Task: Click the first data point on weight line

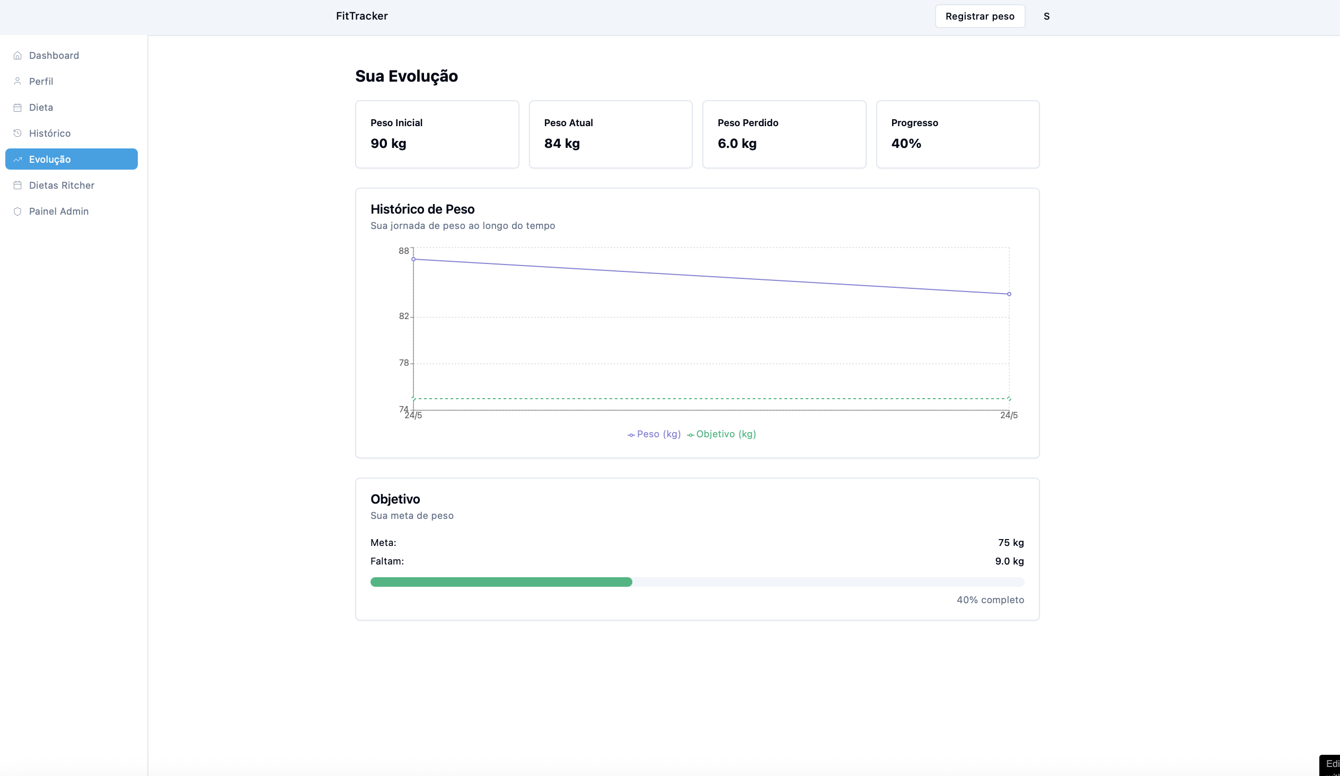Action: click(413, 260)
